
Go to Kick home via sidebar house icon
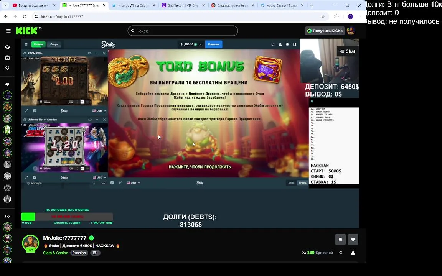(x=7, y=47)
